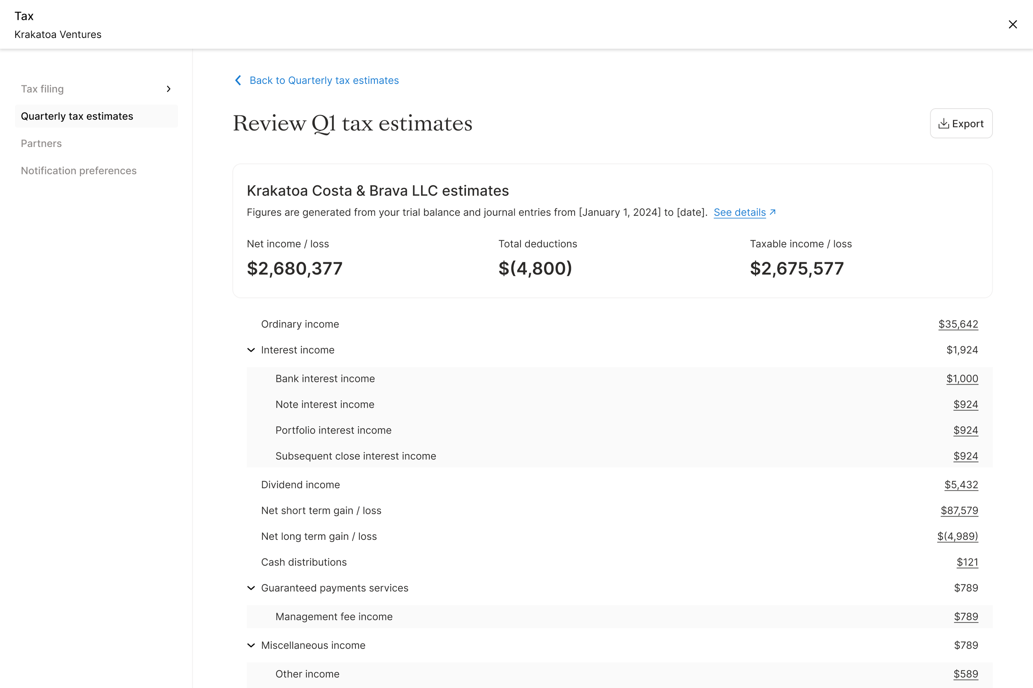Collapse the Miscellaneous income section

click(251, 645)
